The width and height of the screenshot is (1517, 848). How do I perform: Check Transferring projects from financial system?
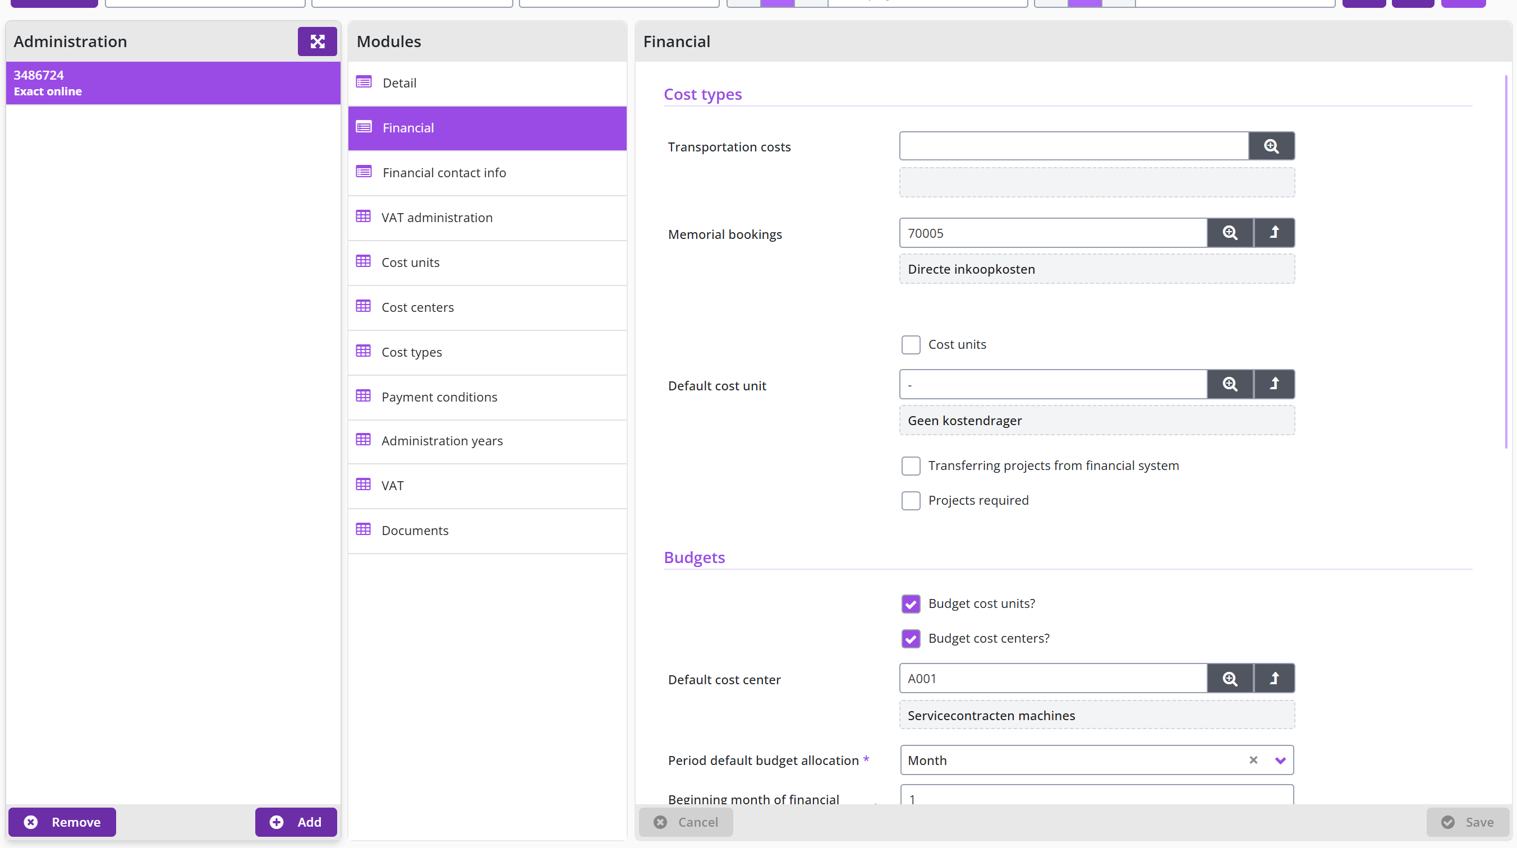(x=911, y=466)
